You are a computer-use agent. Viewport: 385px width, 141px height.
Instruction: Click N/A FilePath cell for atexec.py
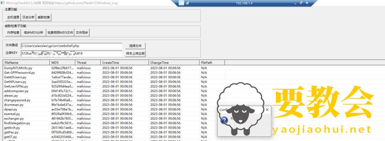204,95
